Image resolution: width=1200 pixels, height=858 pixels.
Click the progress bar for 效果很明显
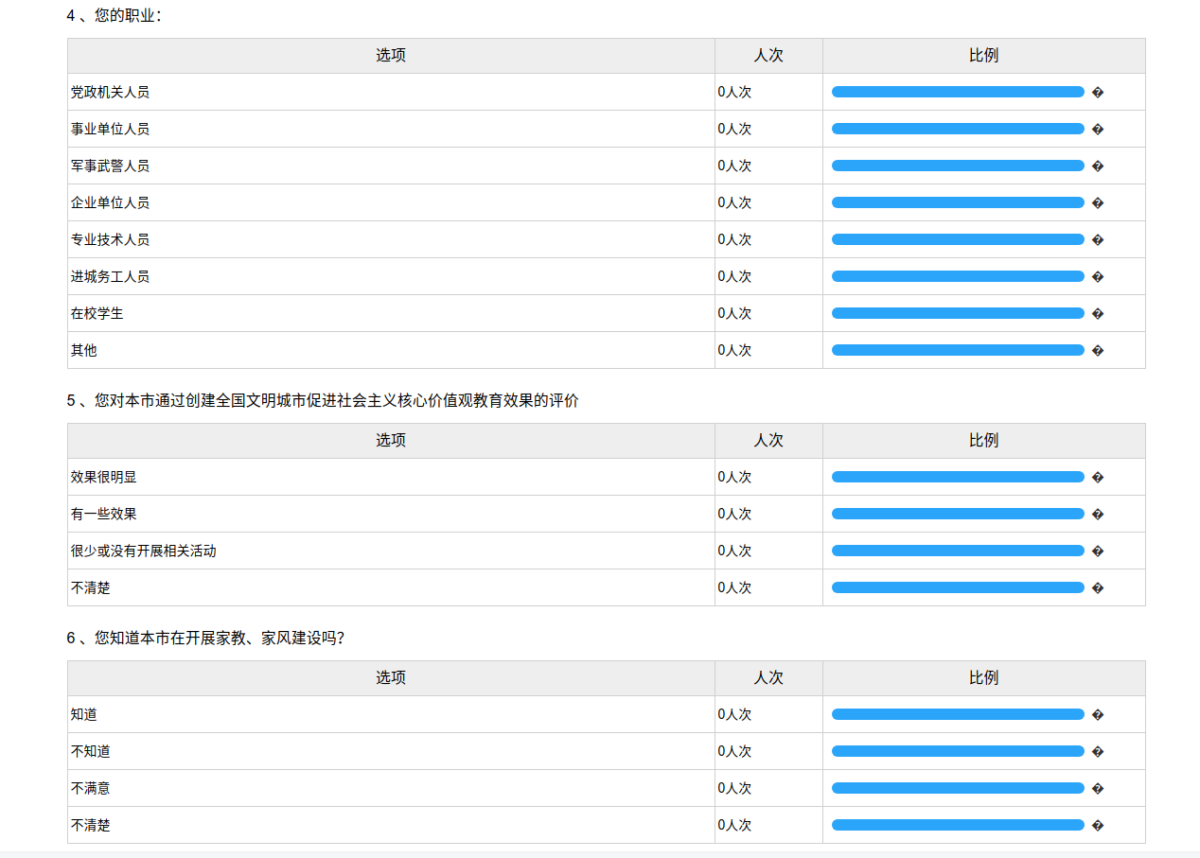click(958, 477)
